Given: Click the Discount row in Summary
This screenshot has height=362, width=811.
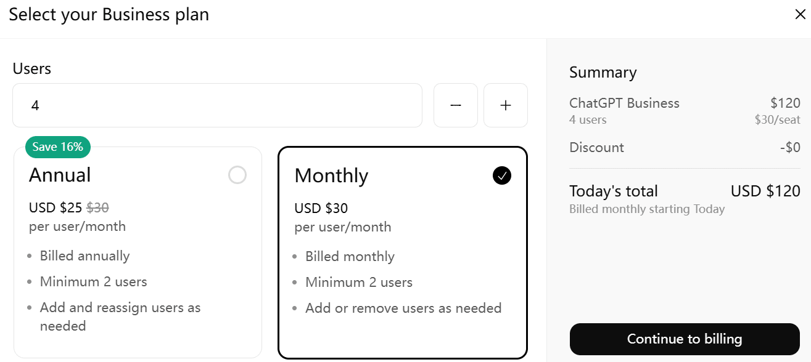Looking at the screenshot, I should (685, 147).
